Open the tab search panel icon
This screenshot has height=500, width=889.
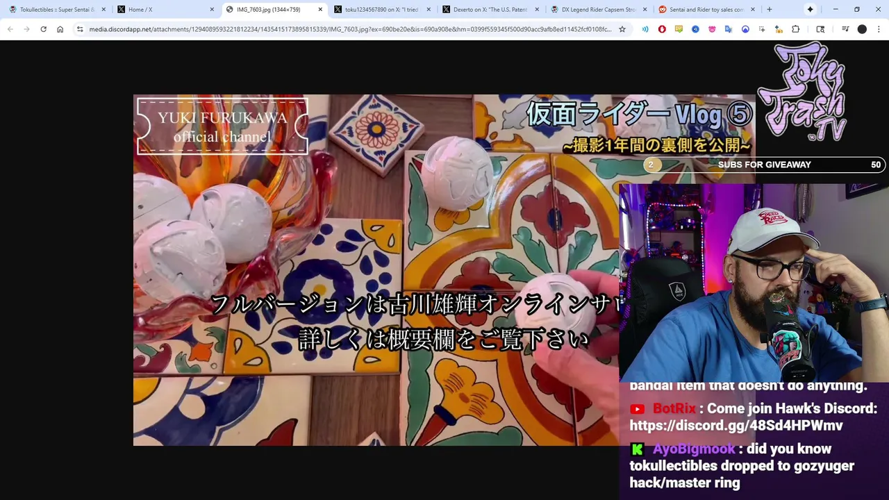(820, 29)
